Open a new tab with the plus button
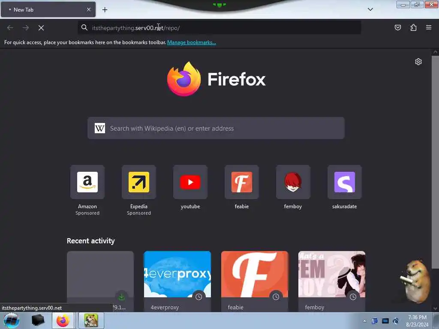Image resolution: width=439 pixels, height=329 pixels. [x=105, y=10]
